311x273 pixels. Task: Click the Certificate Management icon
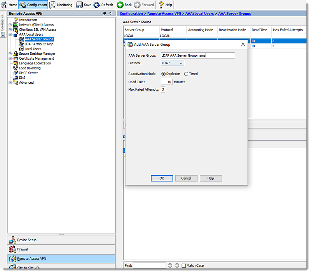click(x=16, y=59)
